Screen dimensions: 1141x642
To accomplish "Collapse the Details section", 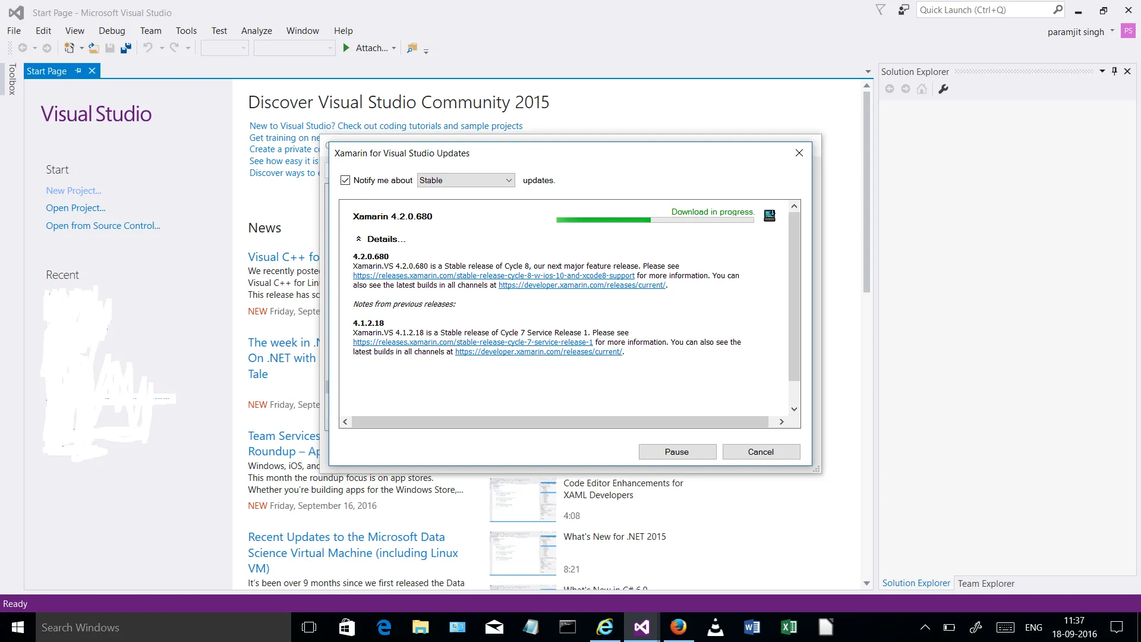I will pos(358,239).
